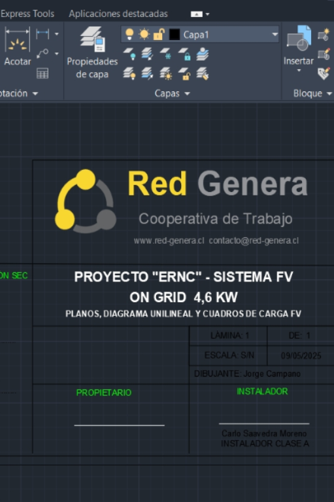This screenshot has height=502, width=334.
Task: Click the unlock layer icon in Capas
Action: coord(184,73)
